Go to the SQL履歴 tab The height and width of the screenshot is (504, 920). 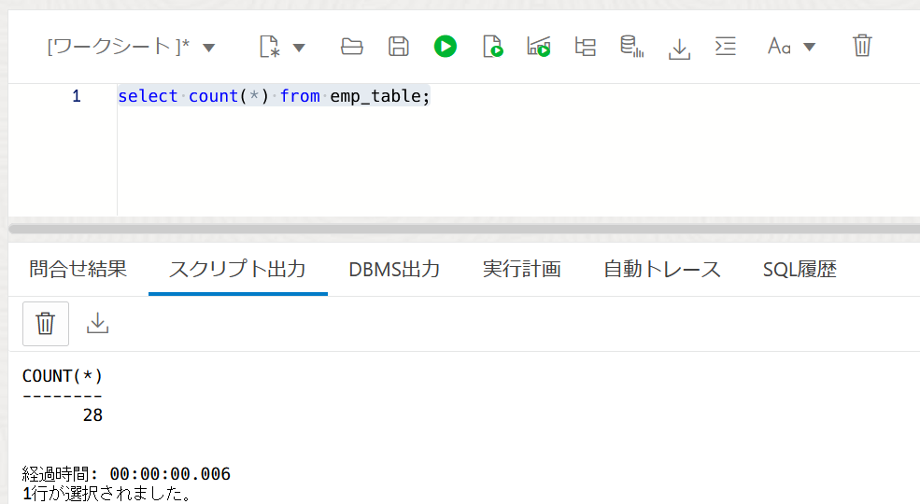coord(800,269)
